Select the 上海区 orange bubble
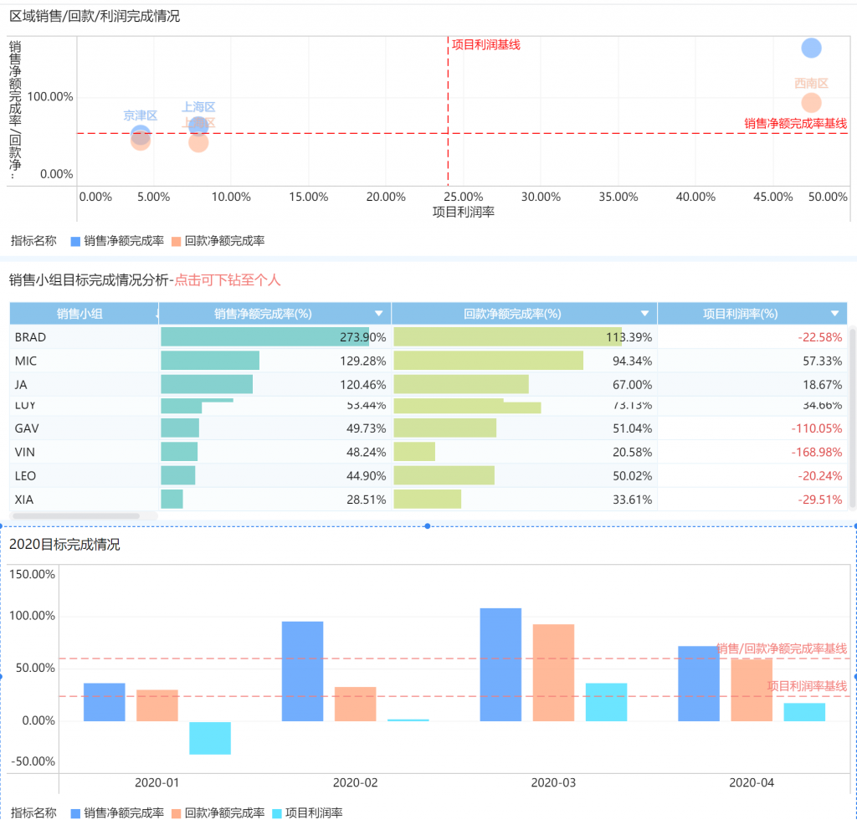Viewport: 857px width, 820px height. click(x=198, y=143)
